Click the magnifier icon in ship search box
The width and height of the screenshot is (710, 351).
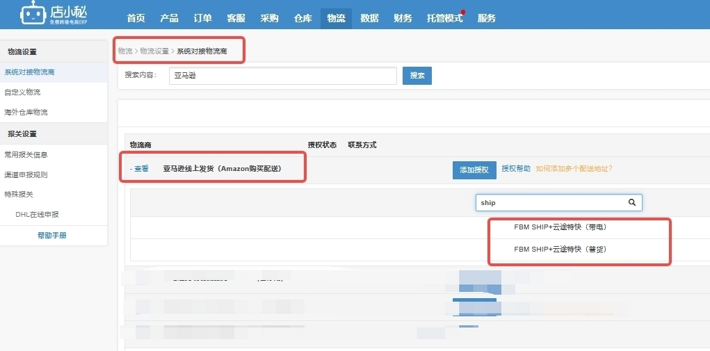tap(632, 203)
